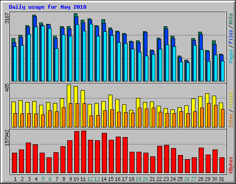Select day label 18 on the x-axis
The height and width of the screenshot is (184, 236).
[131, 179]
